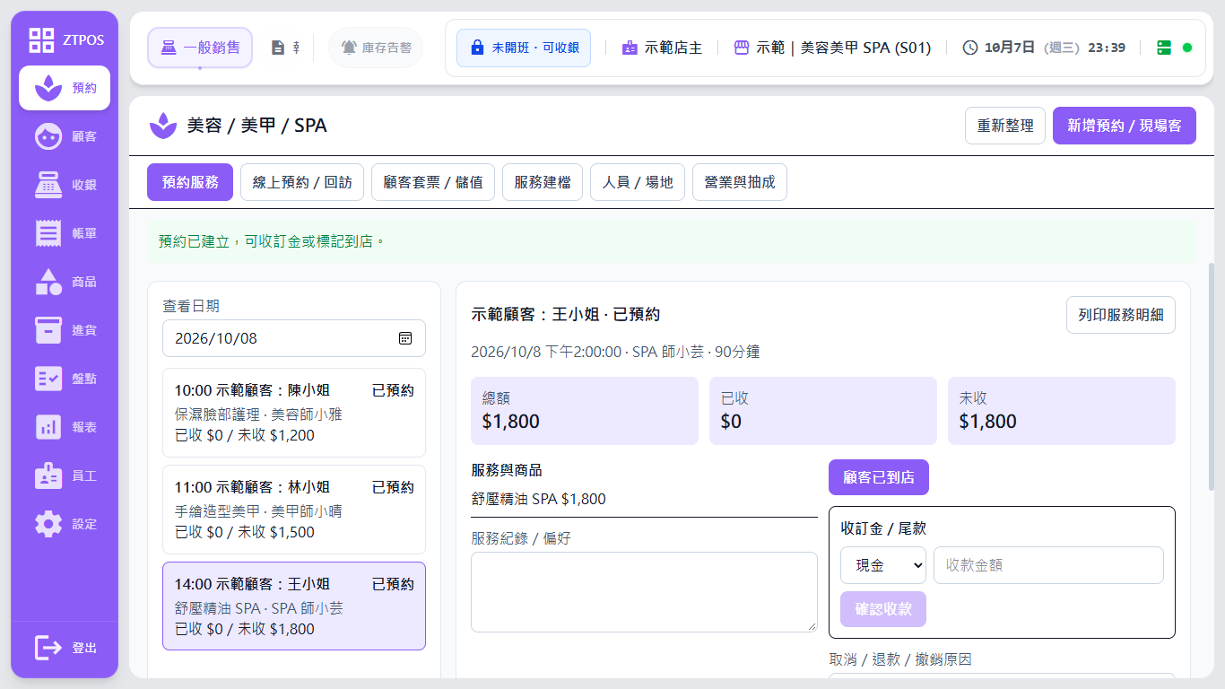Click the 庫存告警 alert button

click(376, 48)
